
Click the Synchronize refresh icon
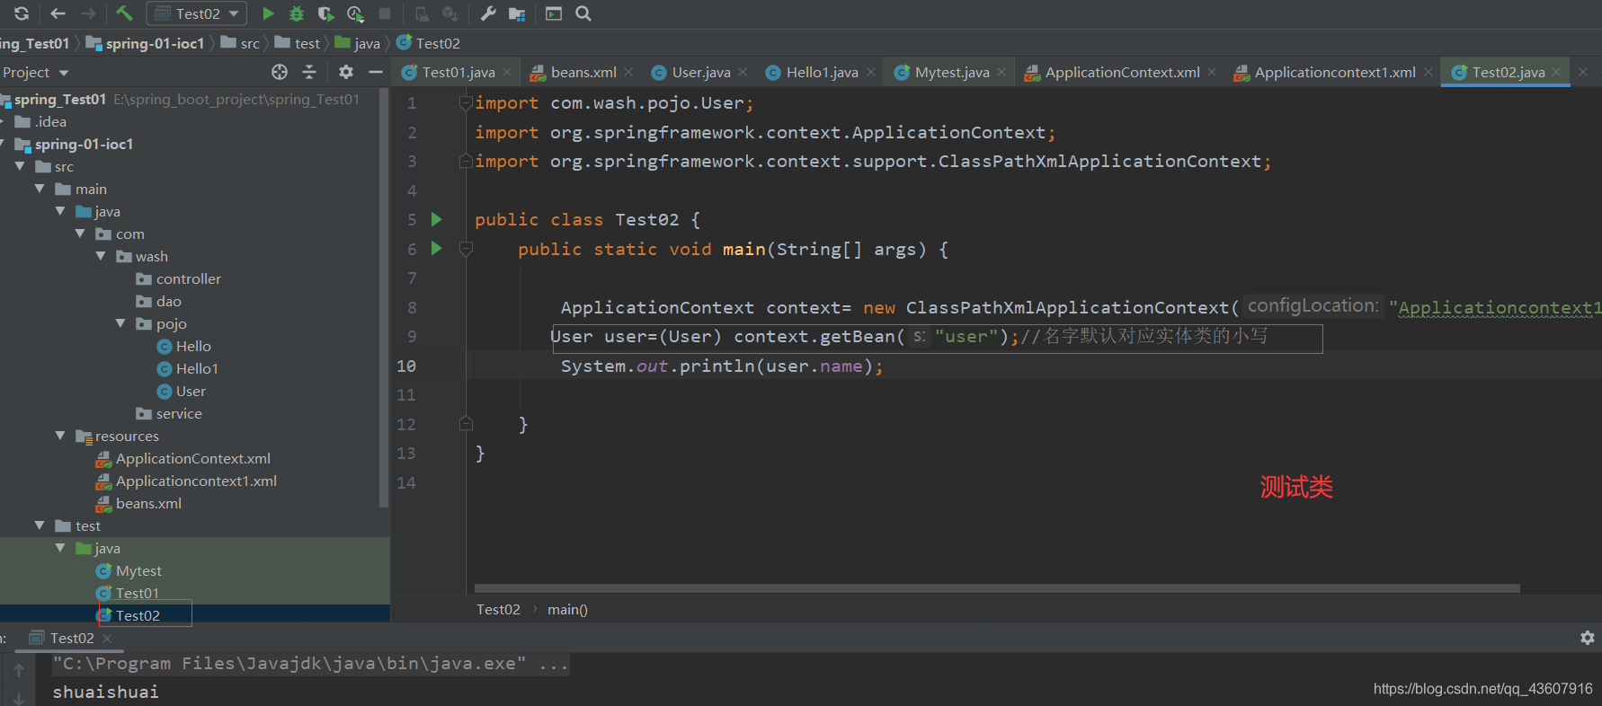coord(22,13)
